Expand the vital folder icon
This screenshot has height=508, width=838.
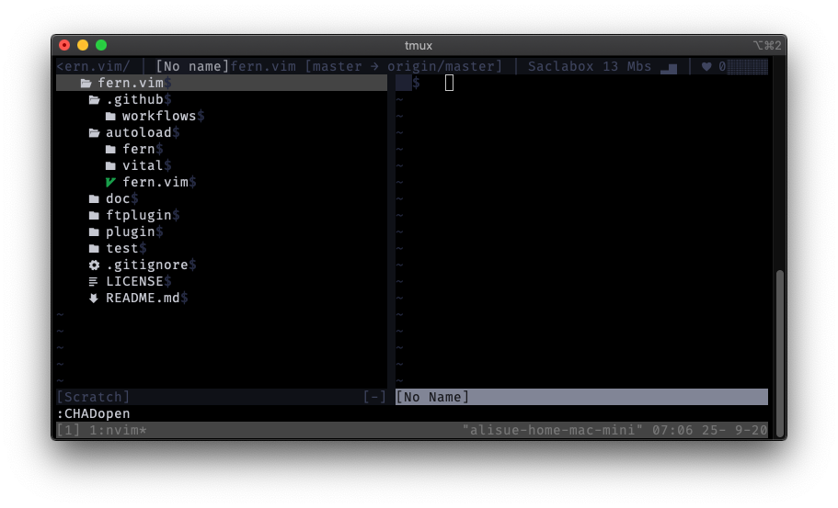point(110,166)
